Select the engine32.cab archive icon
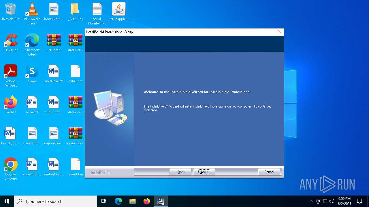This screenshot has height=207, width=369. (75, 136)
